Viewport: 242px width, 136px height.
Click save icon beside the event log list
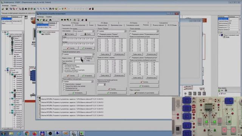click(39, 97)
